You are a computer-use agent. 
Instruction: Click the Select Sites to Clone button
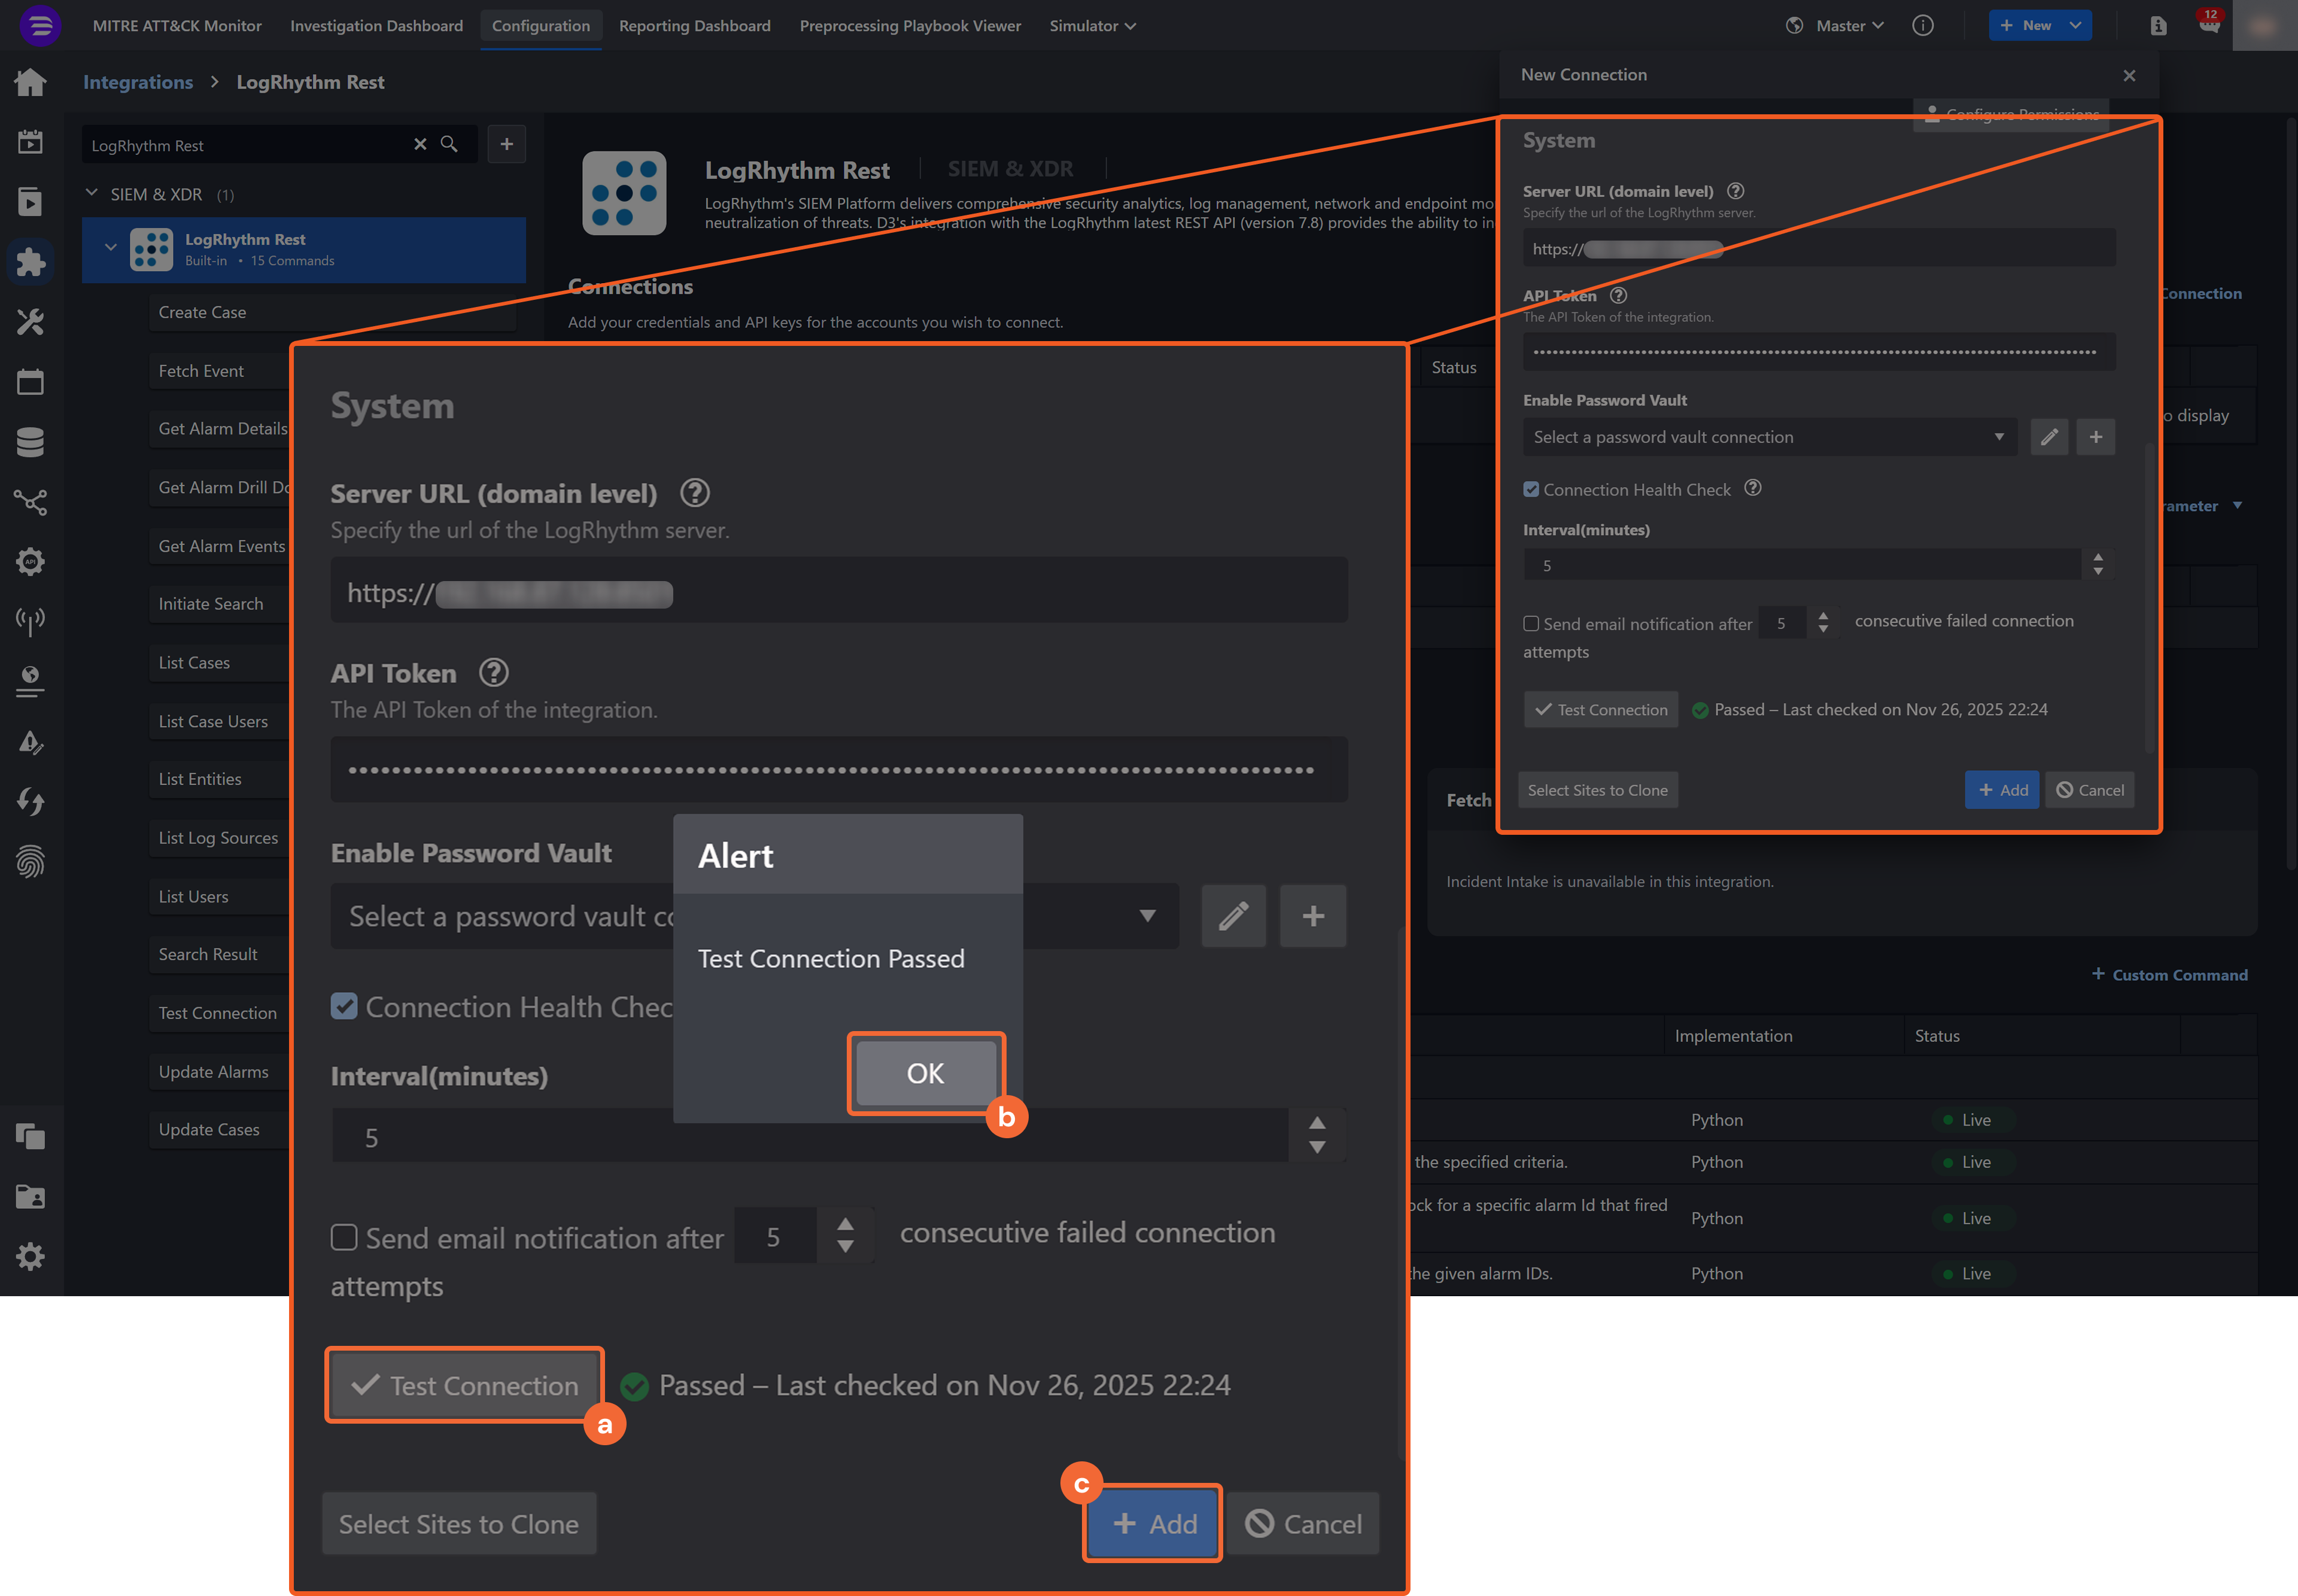(458, 1524)
